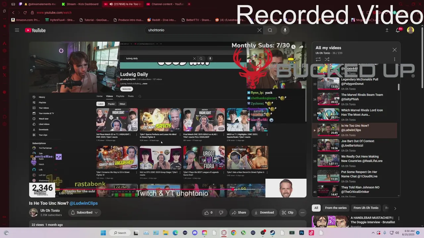Seek on the red video progress bar
The width and height of the screenshot is (424, 238).
tap(168, 190)
